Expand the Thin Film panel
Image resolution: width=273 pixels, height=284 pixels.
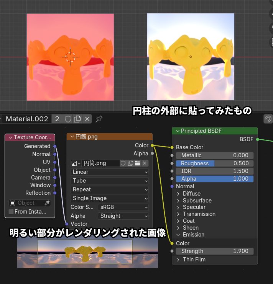coord(178,260)
